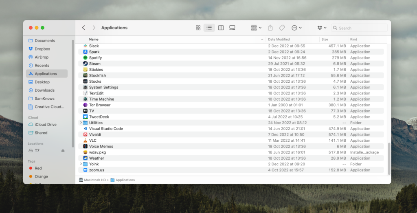Select the Time Machine app icon
The image size is (417, 213).
[85, 99]
